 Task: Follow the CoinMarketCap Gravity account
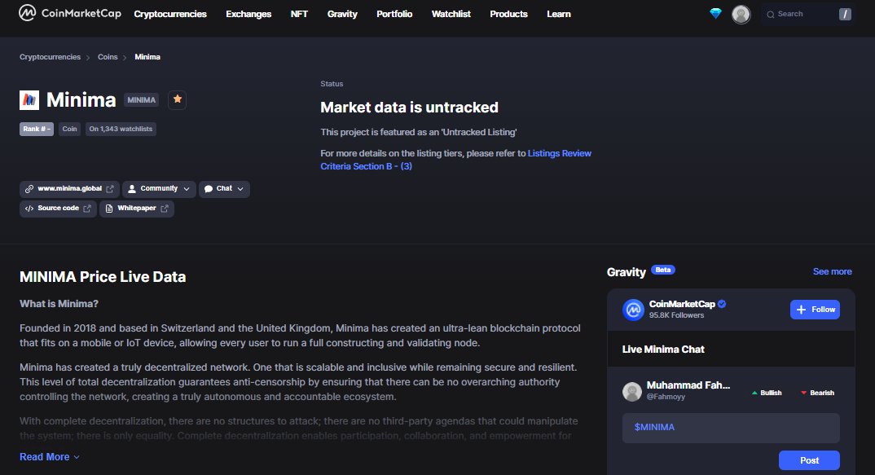[x=815, y=310]
